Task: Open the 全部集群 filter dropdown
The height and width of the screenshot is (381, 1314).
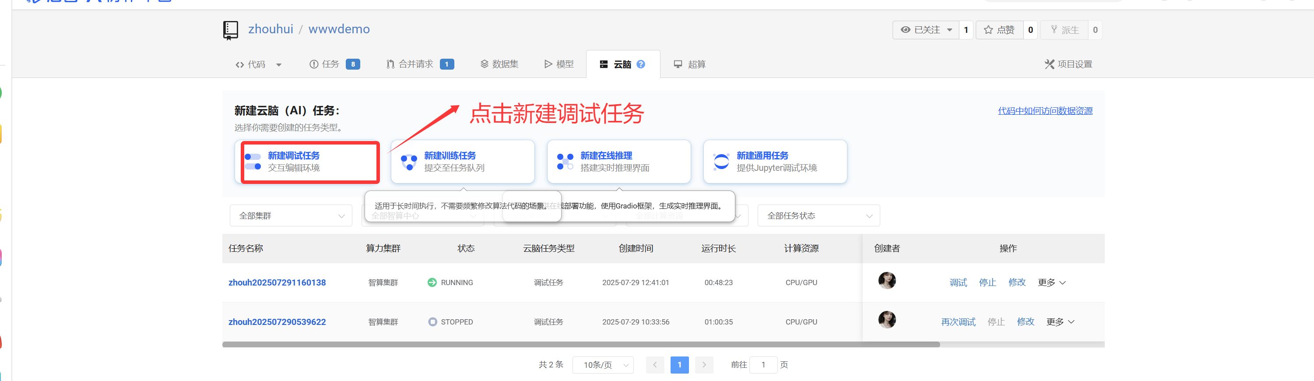Action: pyautogui.click(x=291, y=216)
